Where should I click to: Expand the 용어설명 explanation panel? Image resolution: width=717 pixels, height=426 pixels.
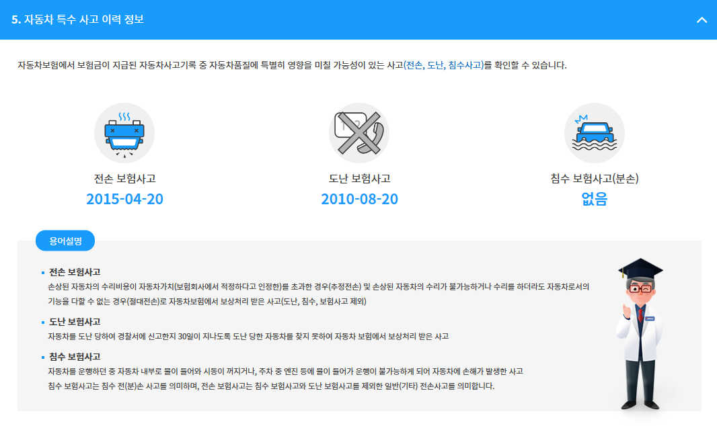pyautogui.click(x=65, y=240)
